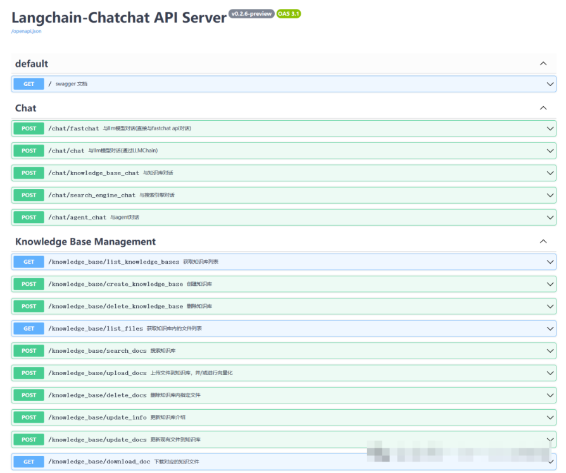Select the /chat/agent_chat path text

(77, 218)
